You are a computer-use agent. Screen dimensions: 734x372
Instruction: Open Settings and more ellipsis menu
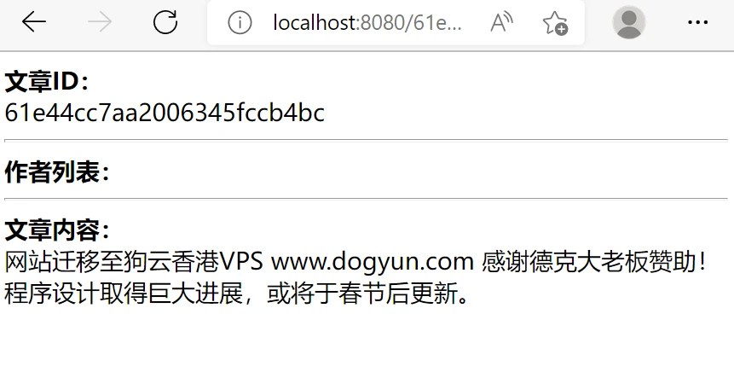click(x=698, y=22)
